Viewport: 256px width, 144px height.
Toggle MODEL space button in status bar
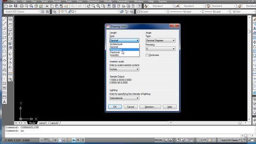159,140
